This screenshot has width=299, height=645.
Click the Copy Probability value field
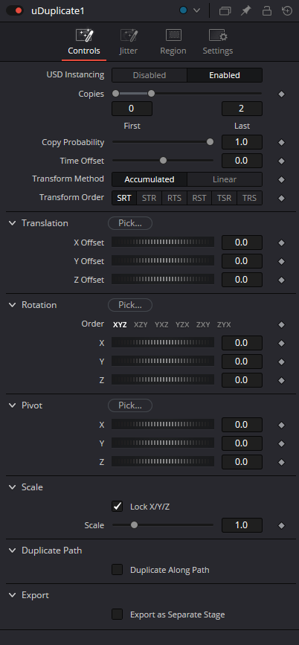coord(242,142)
